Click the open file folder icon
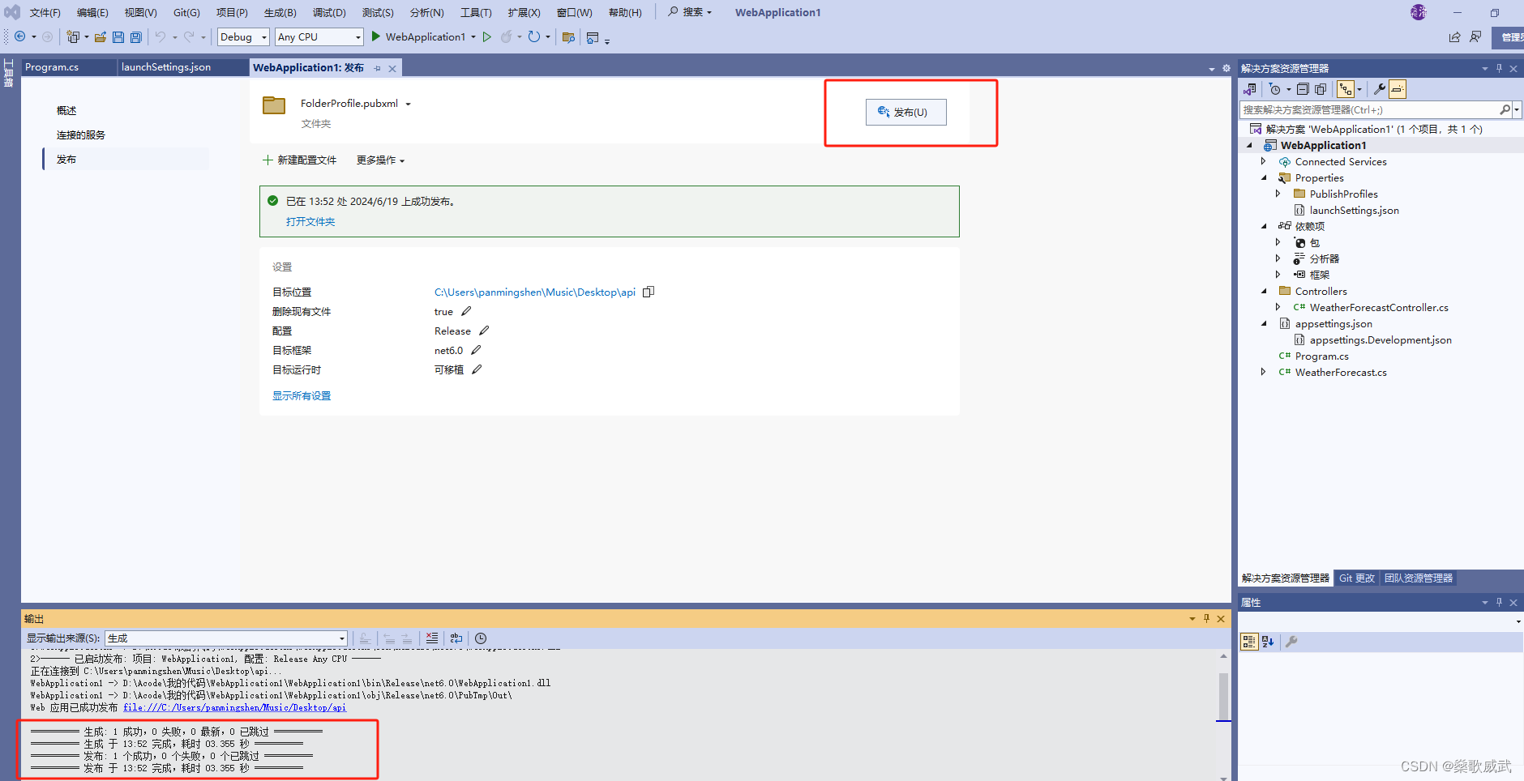 [x=101, y=36]
